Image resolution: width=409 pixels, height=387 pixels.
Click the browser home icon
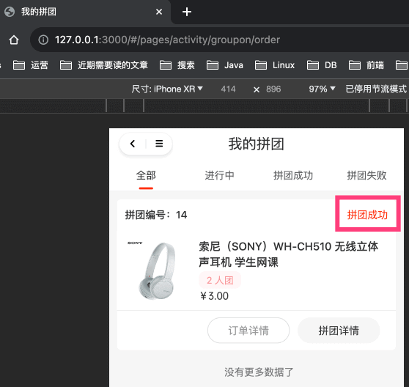click(14, 40)
